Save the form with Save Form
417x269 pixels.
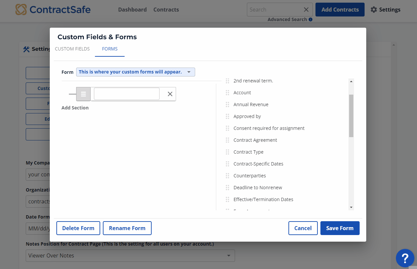340,228
